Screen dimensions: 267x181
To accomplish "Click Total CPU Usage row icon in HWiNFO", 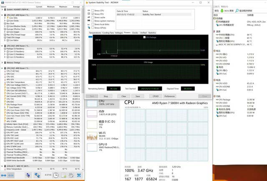I will [x=5, y=37].
